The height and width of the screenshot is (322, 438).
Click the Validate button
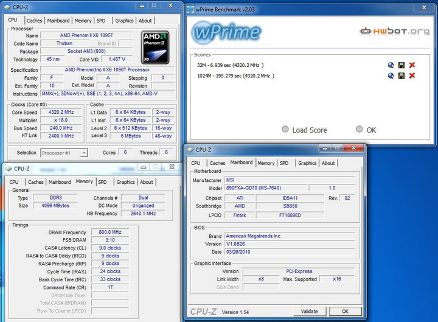pyautogui.click(x=310, y=312)
